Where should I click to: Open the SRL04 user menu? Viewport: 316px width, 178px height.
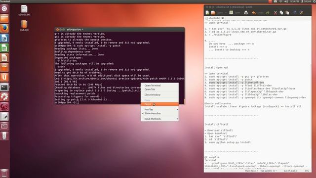(x=306, y=1)
